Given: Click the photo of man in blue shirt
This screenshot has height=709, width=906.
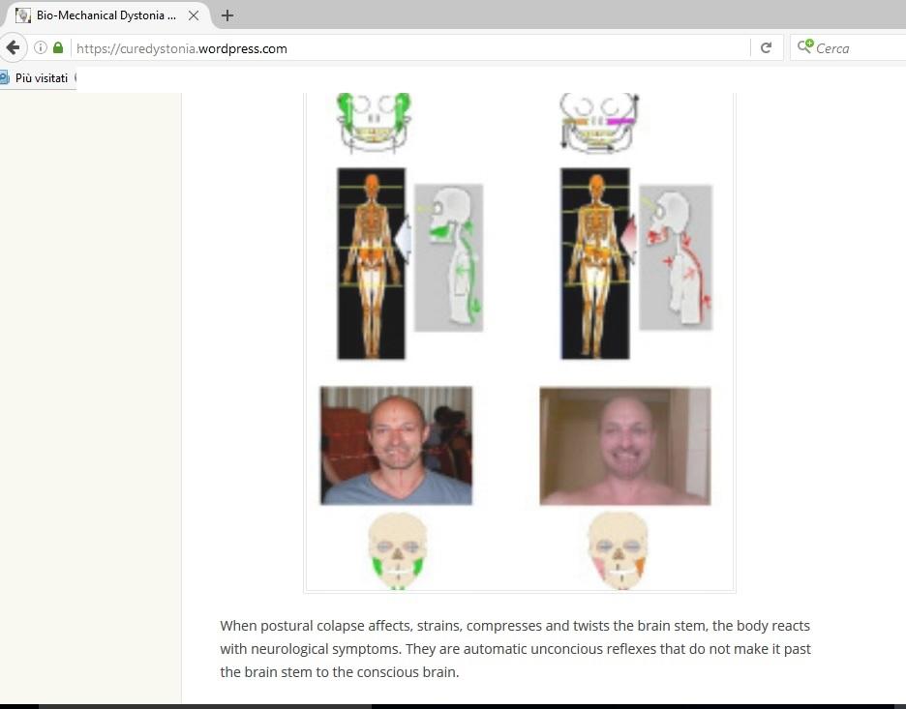Looking at the screenshot, I should [x=396, y=446].
